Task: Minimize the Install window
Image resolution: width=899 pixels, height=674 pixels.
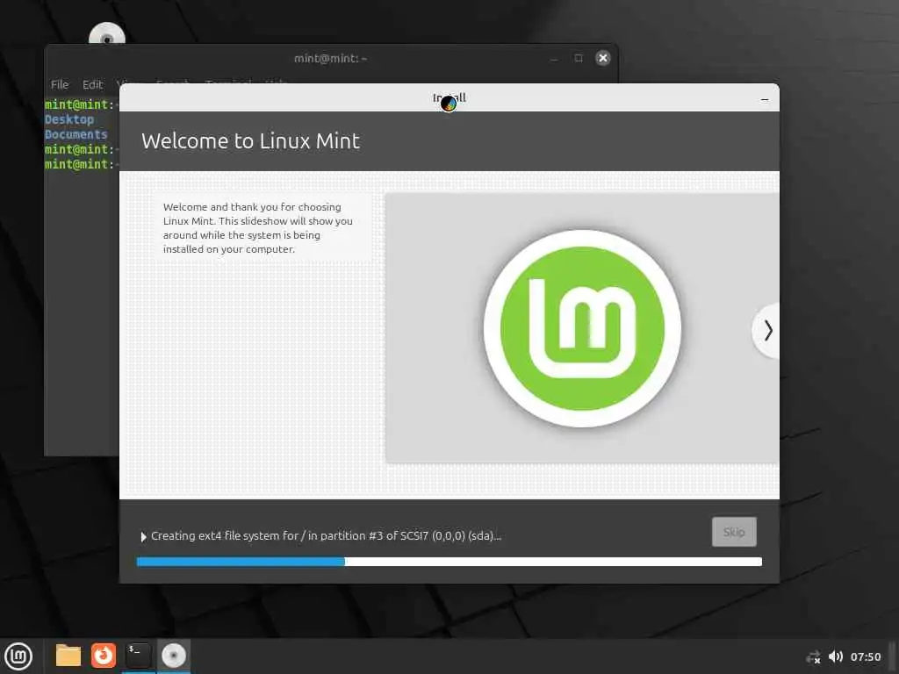Action: (765, 99)
